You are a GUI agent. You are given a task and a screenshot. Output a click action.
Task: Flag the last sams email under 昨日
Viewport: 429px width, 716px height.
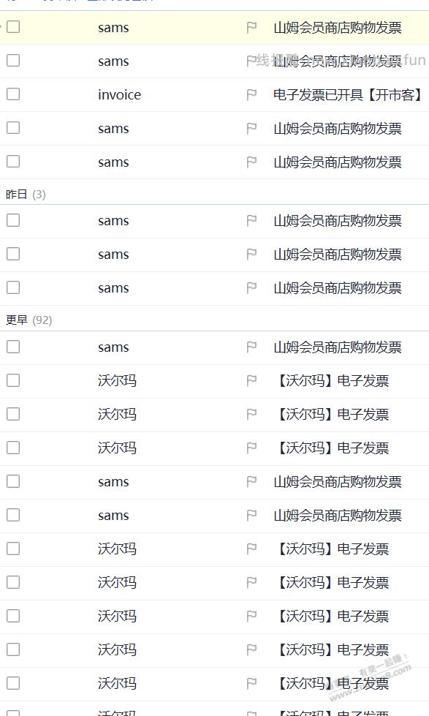(251, 287)
